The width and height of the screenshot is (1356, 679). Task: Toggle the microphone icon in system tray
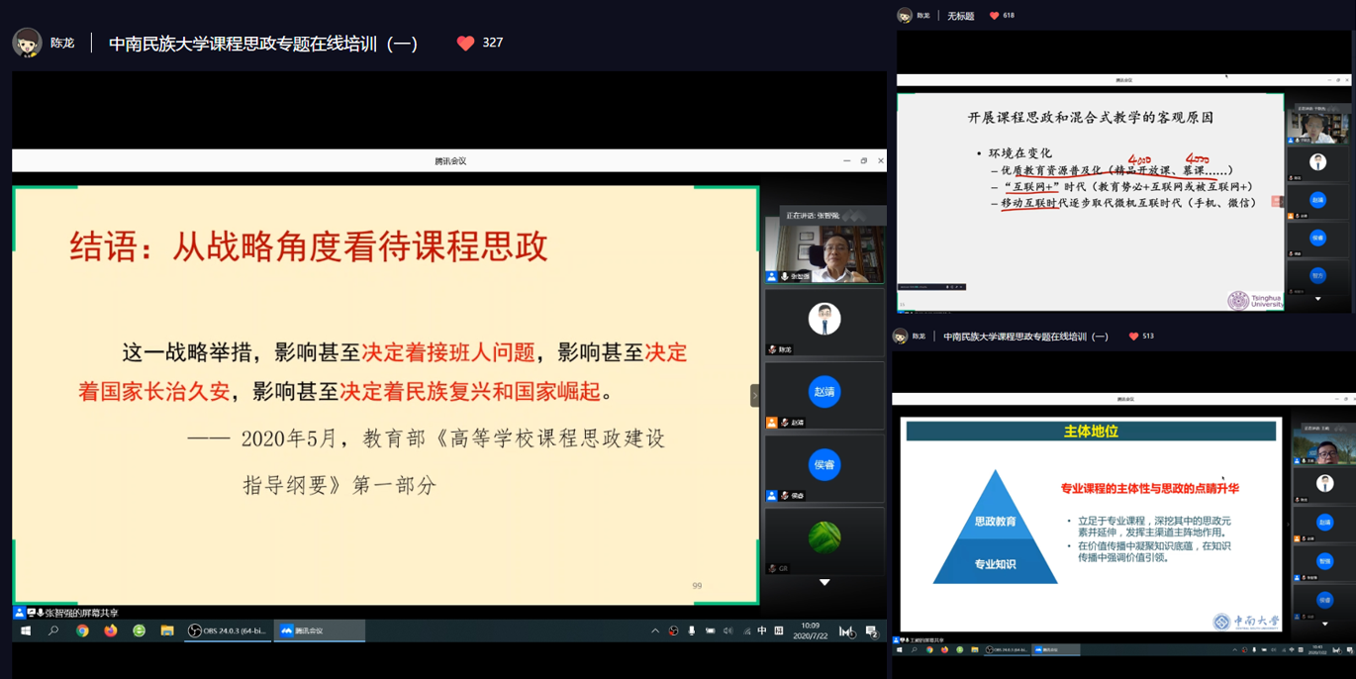(x=691, y=630)
